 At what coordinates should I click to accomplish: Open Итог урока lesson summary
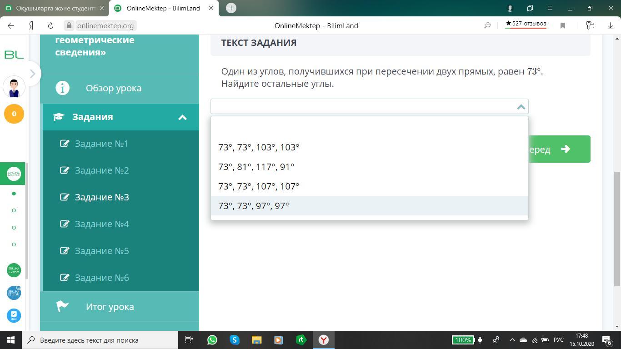click(x=110, y=307)
